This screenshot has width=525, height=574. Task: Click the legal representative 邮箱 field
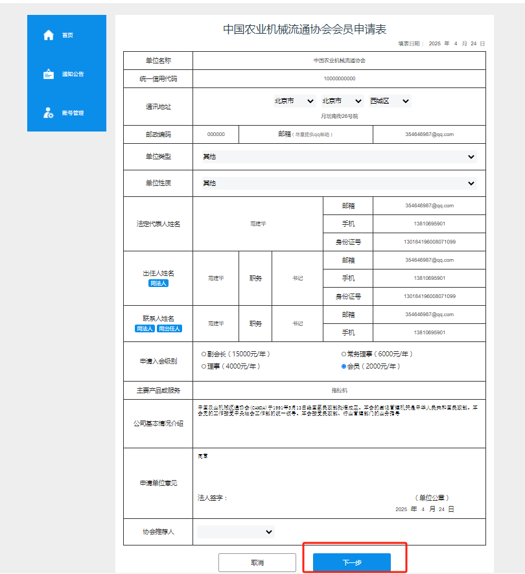429,206
